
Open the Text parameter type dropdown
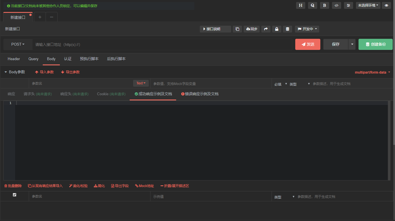click(141, 83)
